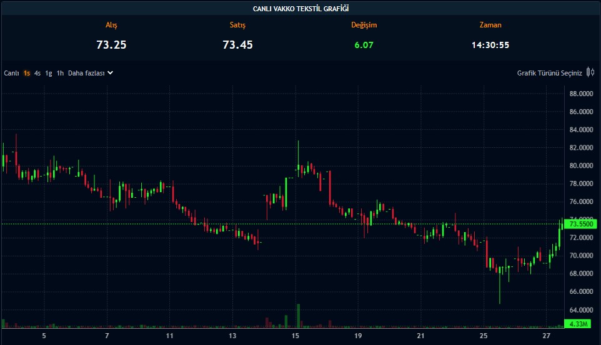Image resolution: width=601 pixels, height=345 pixels.
Task: Click the Canlı Vakko Tekstil Grafiği title
Action: (x=300, y=8)
